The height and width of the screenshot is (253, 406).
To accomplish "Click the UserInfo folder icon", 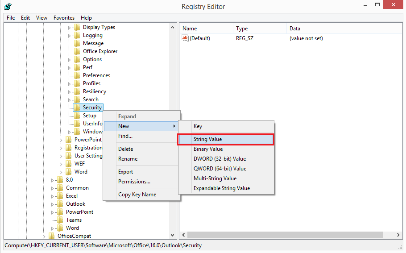I will point(77,124).
